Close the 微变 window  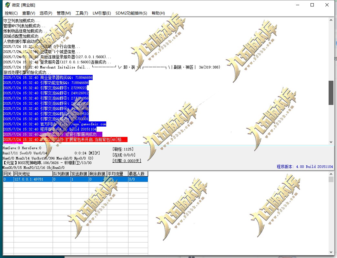click(327, 5)
